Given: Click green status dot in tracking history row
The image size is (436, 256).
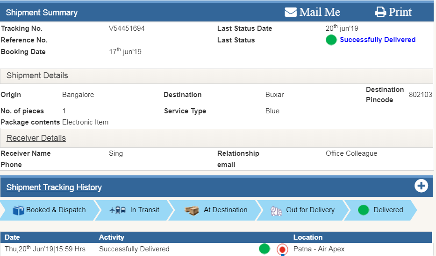Looking at the screenshot, I should tap(264, 249).
